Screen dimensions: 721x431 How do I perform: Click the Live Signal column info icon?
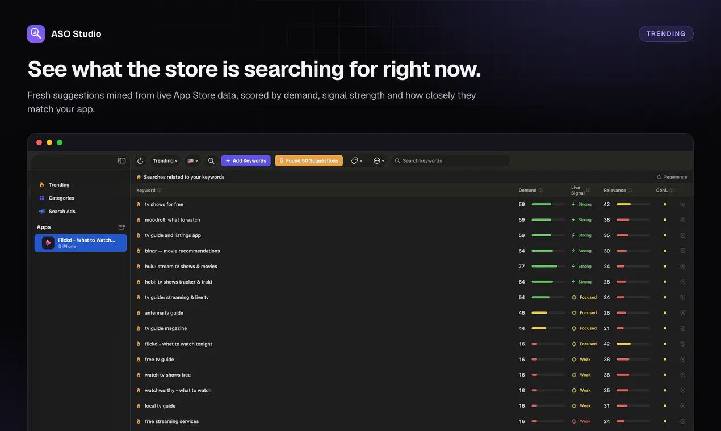coord(588,191)
